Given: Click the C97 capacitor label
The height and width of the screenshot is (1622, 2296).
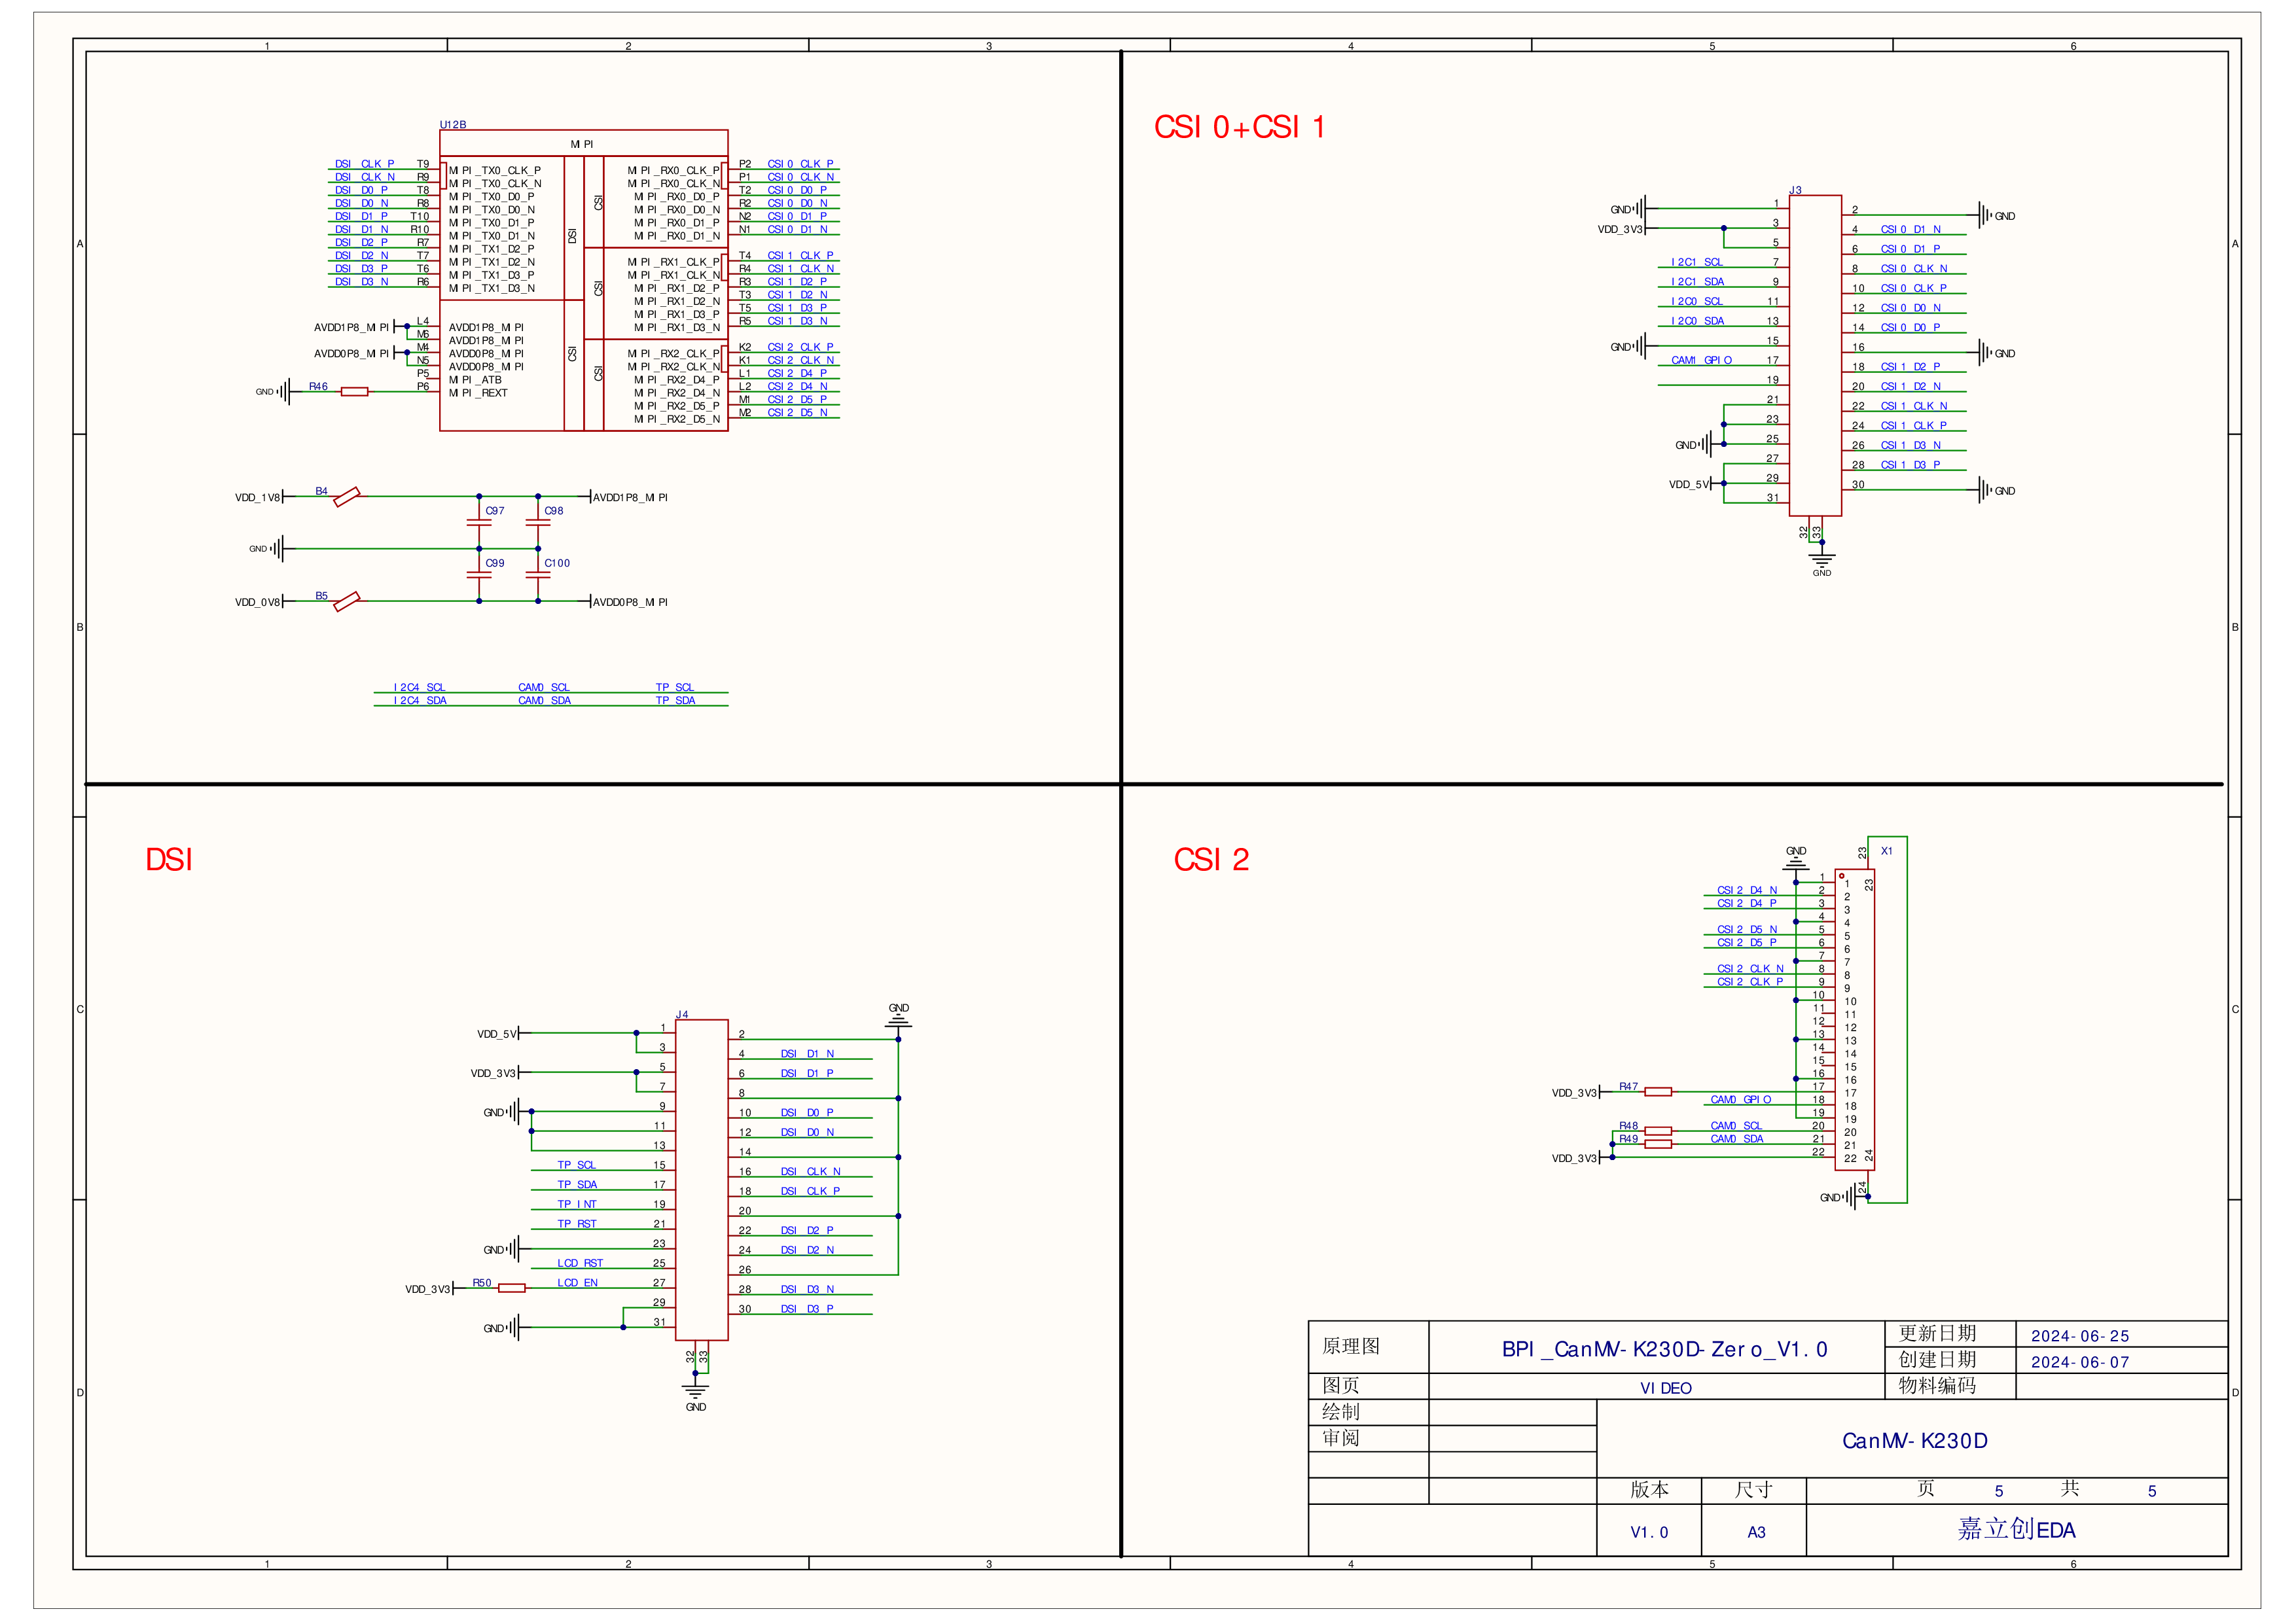Looking at the screenshot, I should point(495,511).
